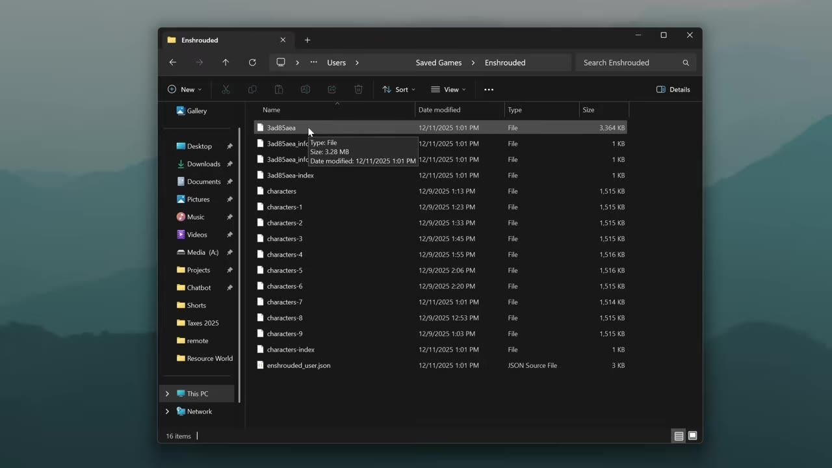Click Saved Games in the breadcrumb path
Screen dimensions: 832x468
click(439, 63)
